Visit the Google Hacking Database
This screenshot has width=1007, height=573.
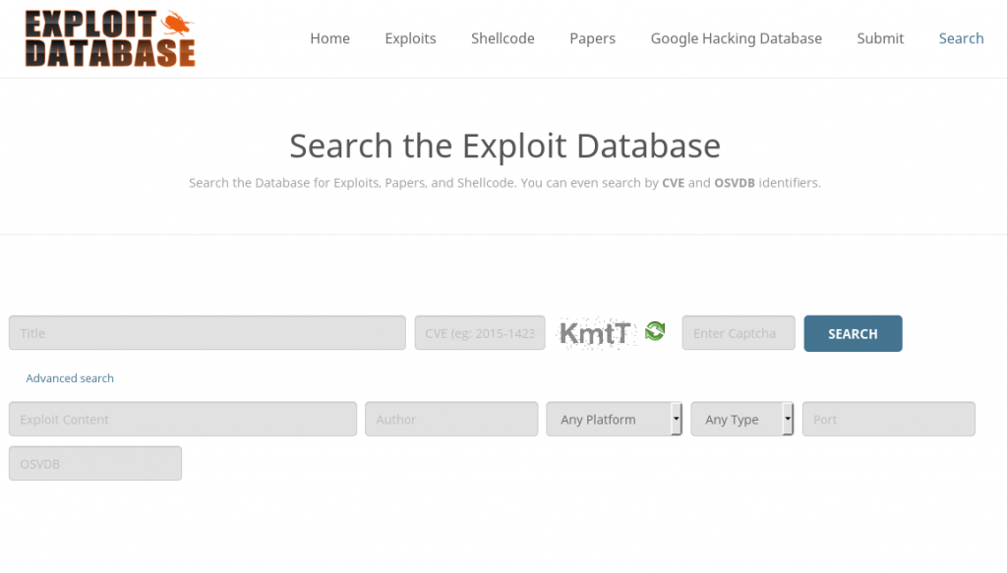[x=736, y=38]
